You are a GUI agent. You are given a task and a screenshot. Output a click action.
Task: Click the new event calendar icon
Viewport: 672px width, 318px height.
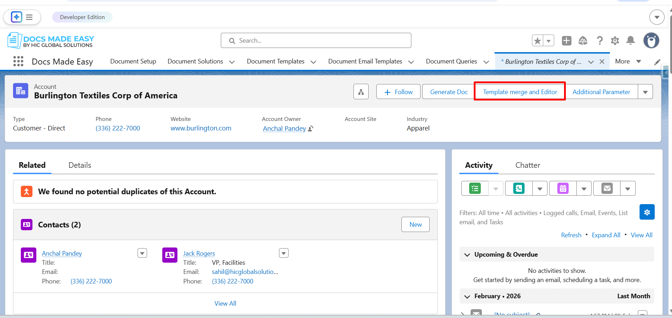[x=563, y=189]
